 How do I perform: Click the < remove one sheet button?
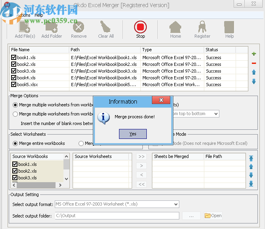tap(142, 175)
